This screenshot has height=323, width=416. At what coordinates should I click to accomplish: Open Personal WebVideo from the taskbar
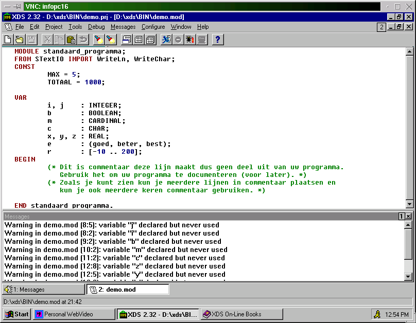(x=74, y=314)
